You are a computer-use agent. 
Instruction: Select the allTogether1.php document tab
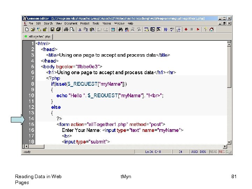click(38, 37)
